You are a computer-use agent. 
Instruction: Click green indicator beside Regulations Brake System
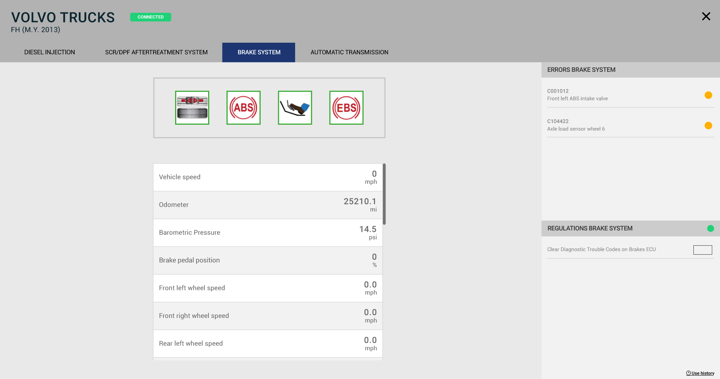coord(711,228)
